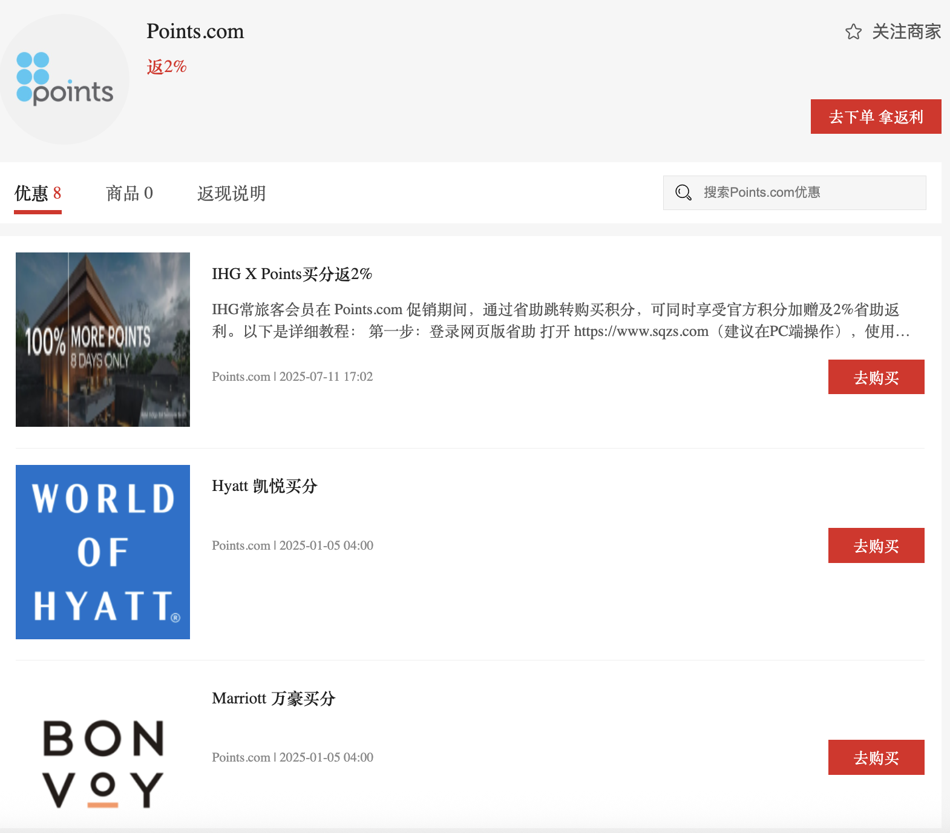Click the star icon to follow merchant

pos(853,31)
